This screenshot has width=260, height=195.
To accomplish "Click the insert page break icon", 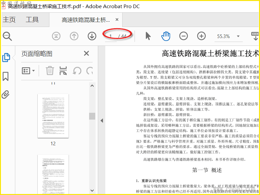I will tap(63, 71).
